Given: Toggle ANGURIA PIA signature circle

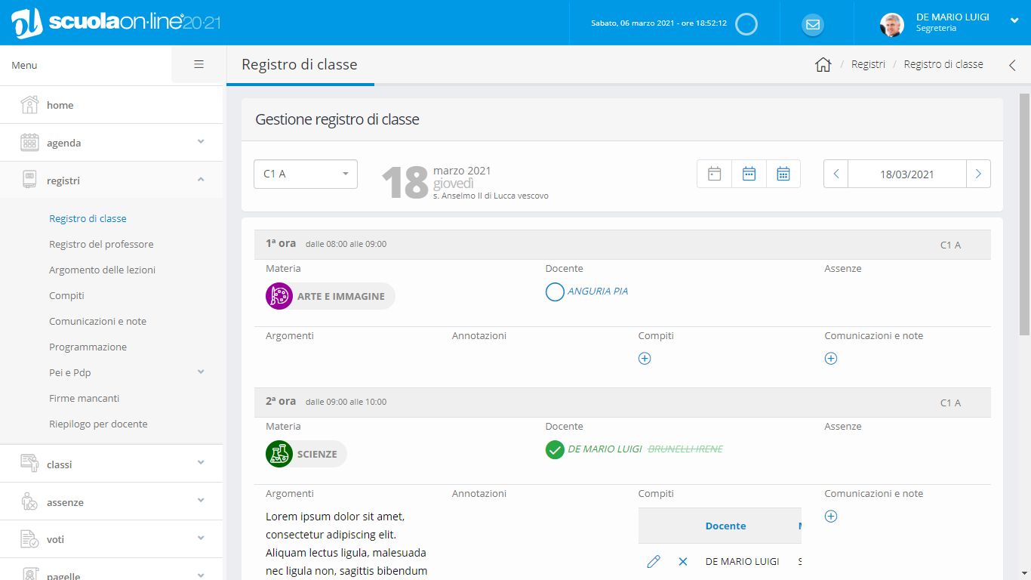Looking at the screenshot, I should click(x=555, y=292).
